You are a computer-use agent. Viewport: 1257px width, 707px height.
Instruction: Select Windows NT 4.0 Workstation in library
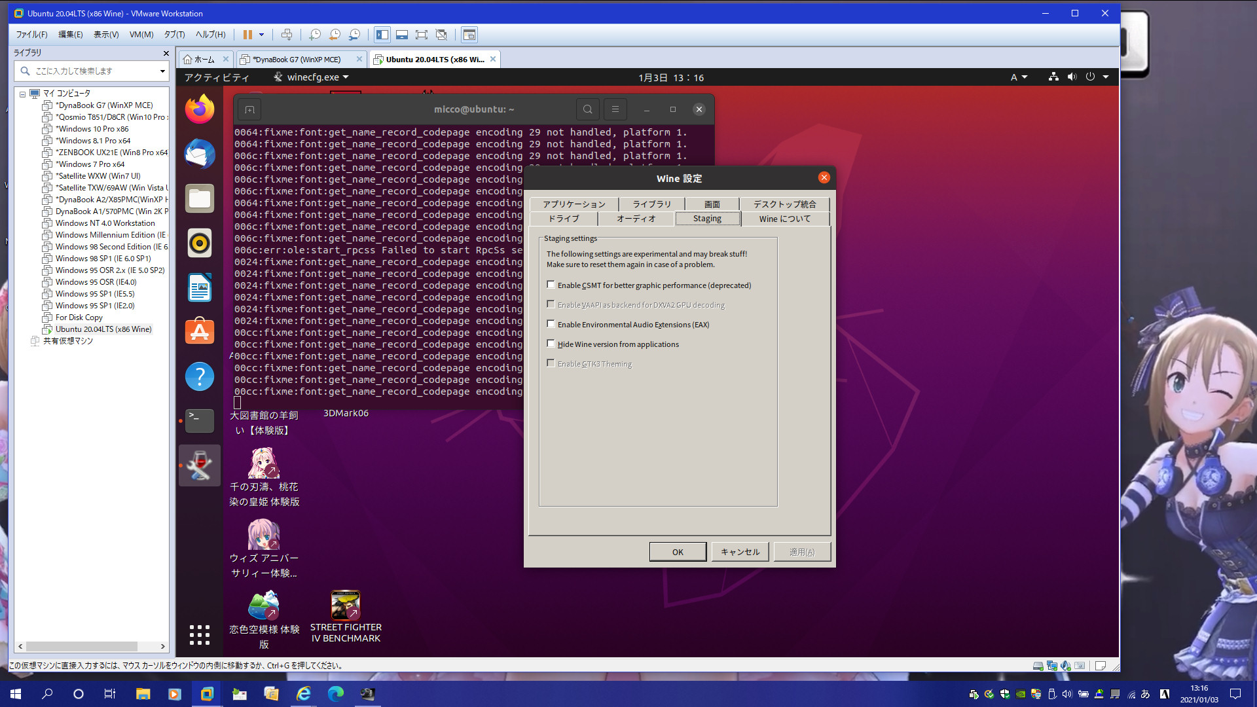[x=105, y=223]
